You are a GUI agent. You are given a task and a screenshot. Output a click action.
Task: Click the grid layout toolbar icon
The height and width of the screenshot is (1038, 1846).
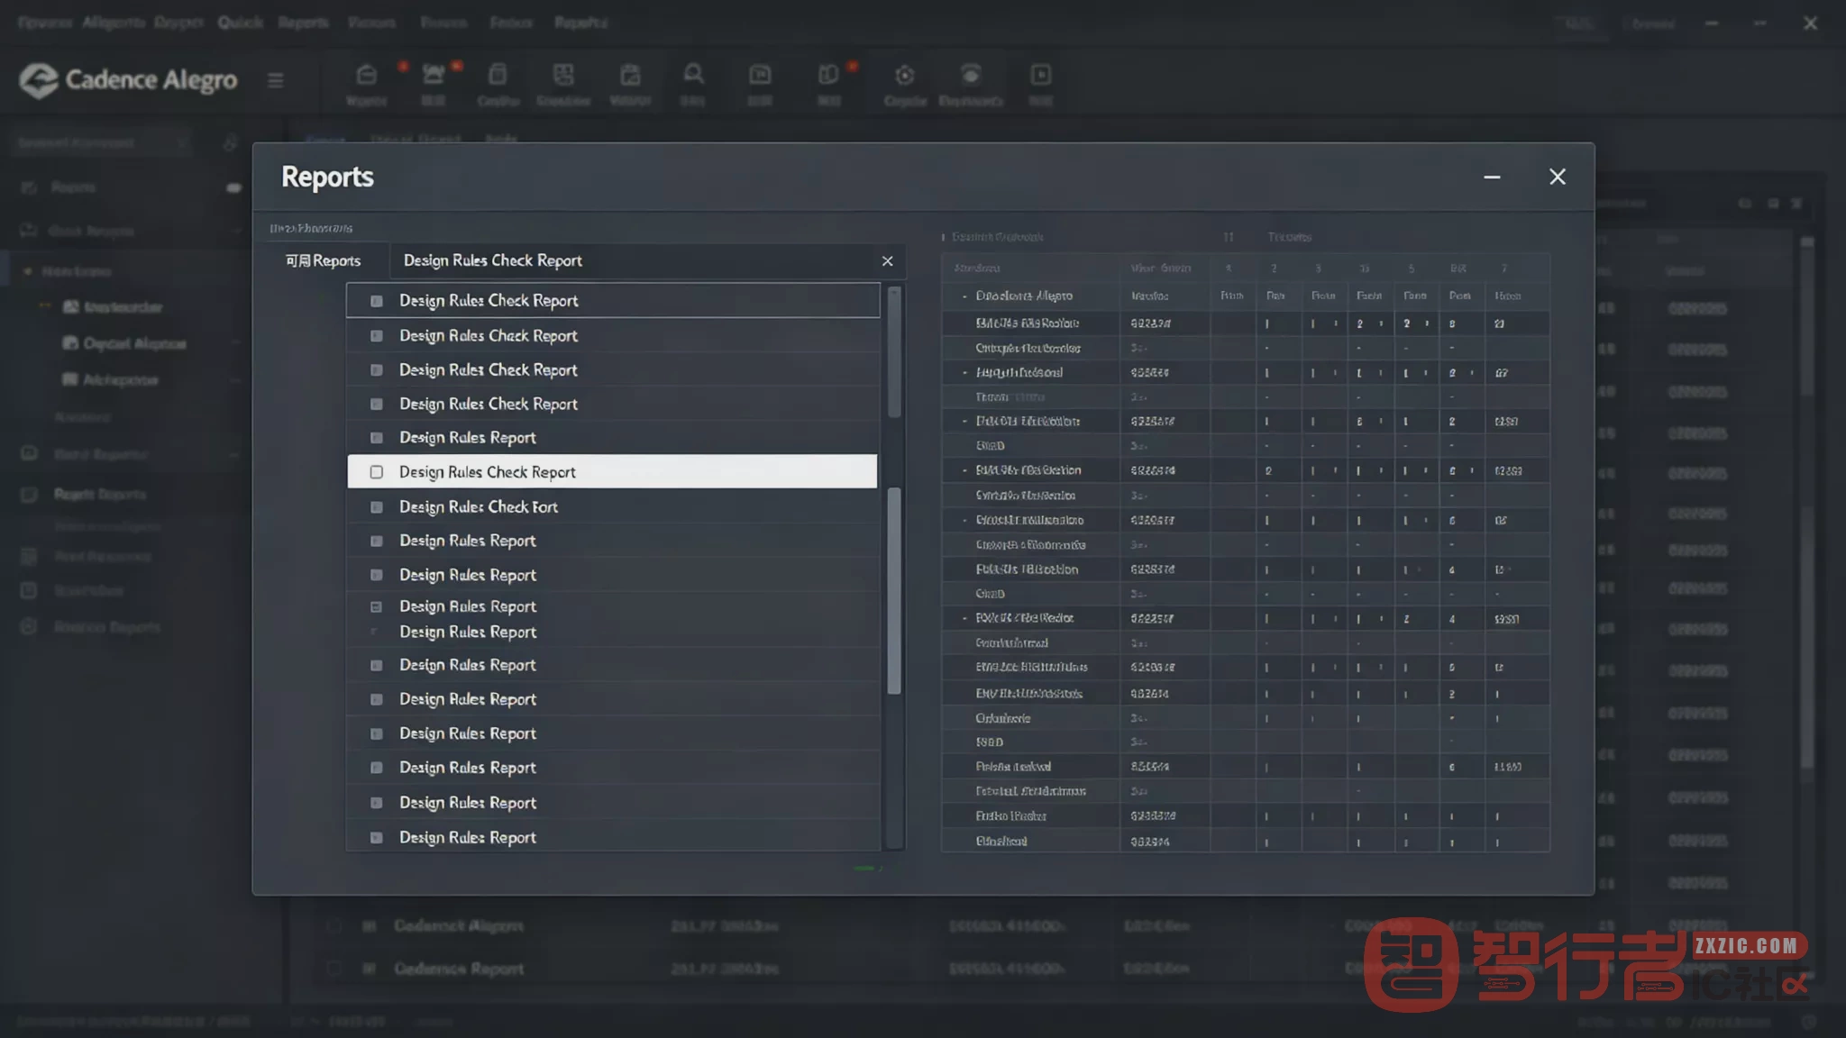[563, 75]
